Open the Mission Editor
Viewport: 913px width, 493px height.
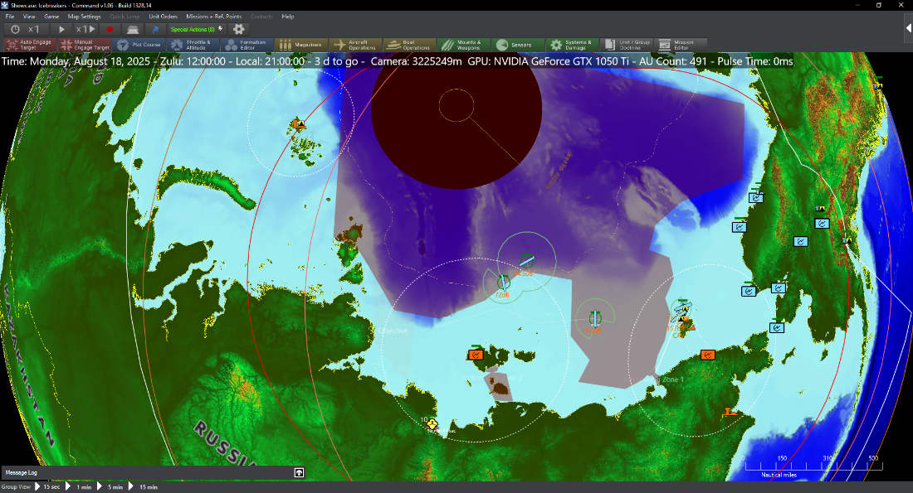(x=680, y=45)
